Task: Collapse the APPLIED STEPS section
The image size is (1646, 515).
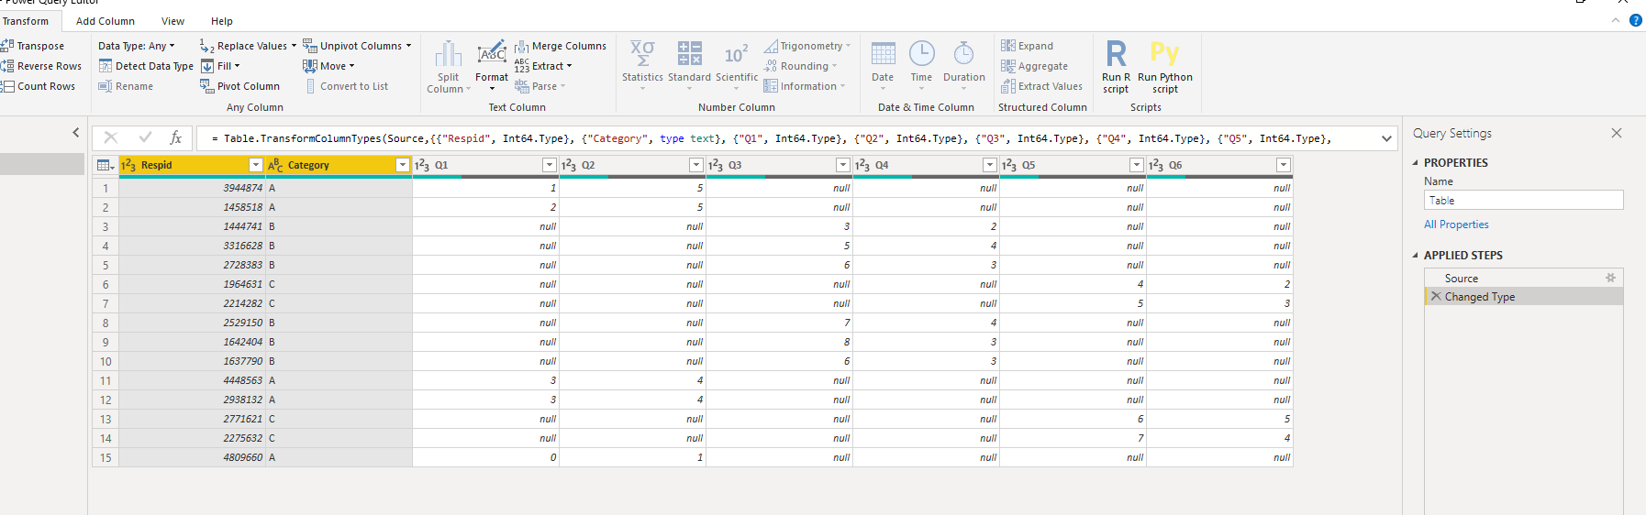Action: point(1415,256)
